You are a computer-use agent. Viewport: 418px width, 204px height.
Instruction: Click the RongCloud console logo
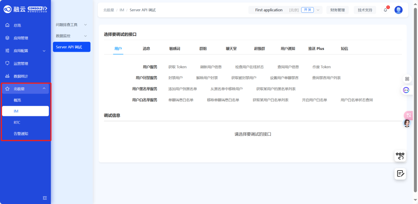coord(25,9)
